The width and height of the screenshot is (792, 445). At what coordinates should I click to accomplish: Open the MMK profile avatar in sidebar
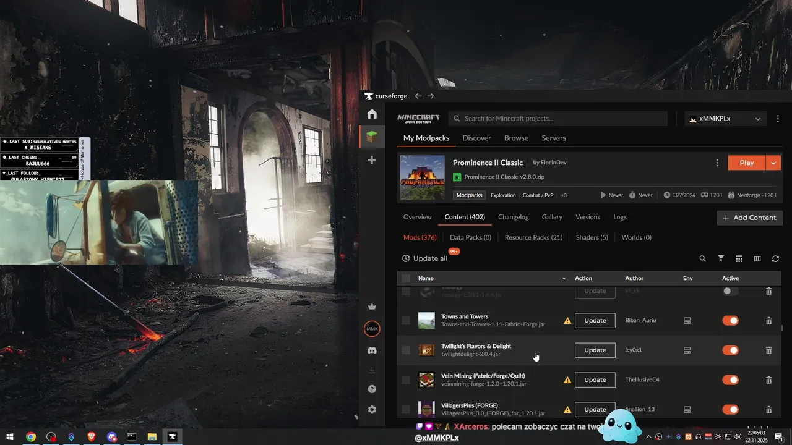[372, 329]
